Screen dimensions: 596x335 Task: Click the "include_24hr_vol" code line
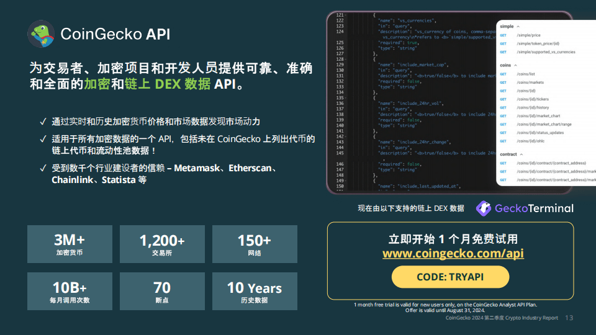pos(411,104)
